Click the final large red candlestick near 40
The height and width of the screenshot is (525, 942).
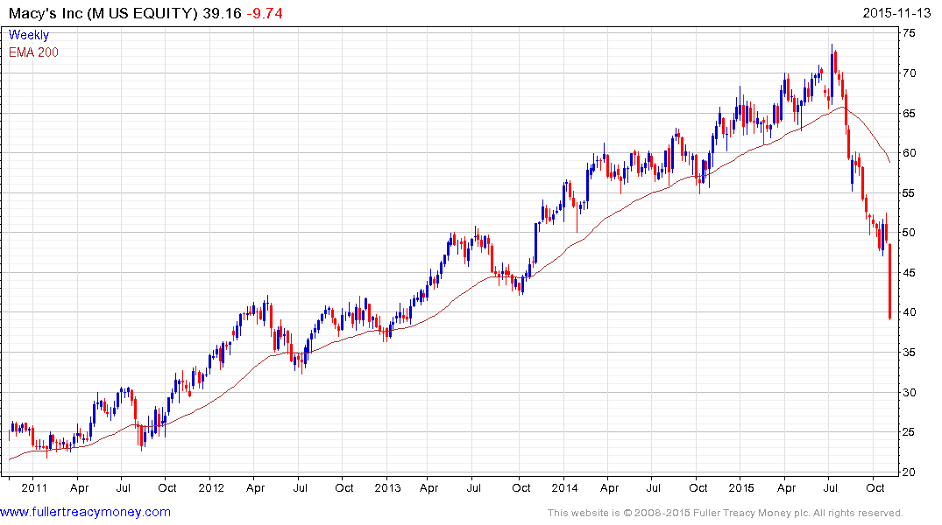click(889, 282)
